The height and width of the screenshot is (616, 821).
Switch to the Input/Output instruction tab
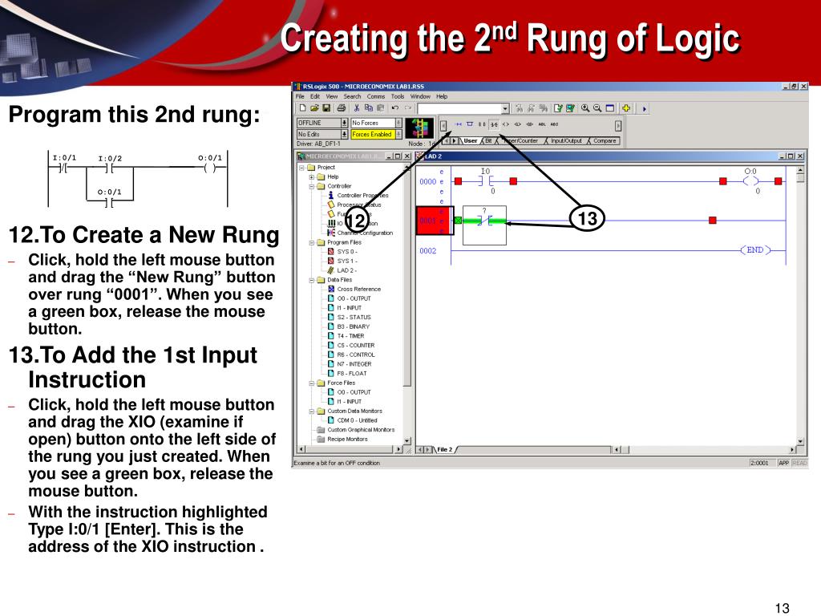tap(565, 141)
